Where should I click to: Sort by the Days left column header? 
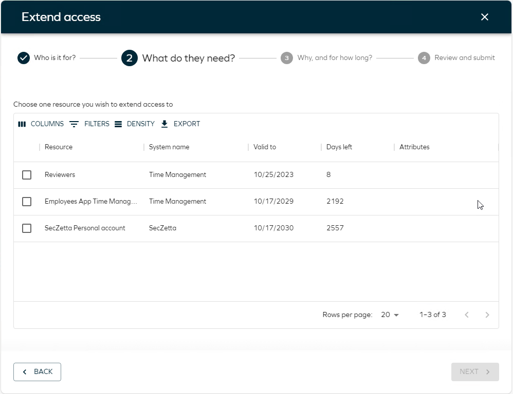339,147
